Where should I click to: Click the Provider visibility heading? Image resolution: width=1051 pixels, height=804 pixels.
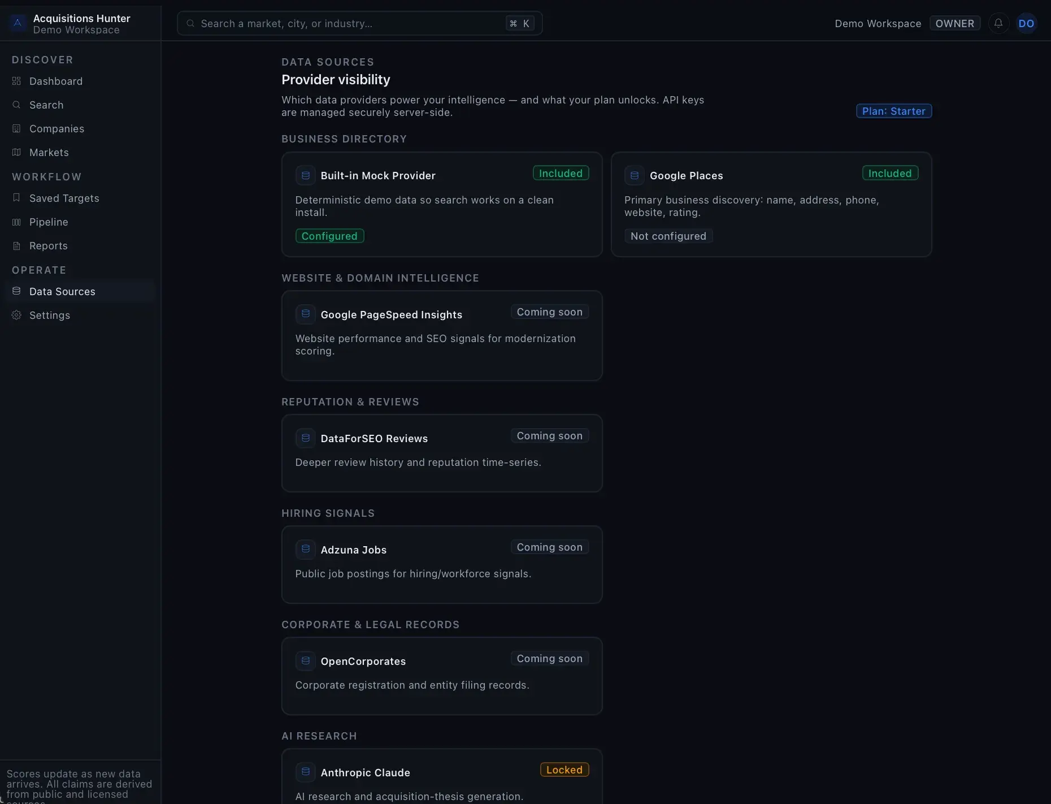click(x=336, y=80)
